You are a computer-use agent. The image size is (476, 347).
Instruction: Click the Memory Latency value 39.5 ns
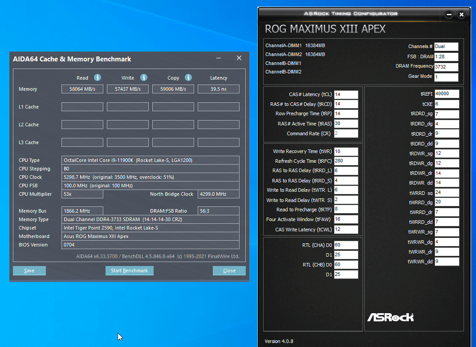tap(219, 89)
